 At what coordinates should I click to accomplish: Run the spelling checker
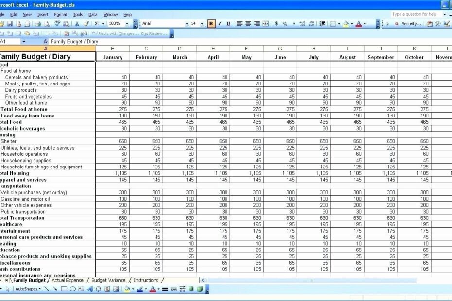point(56,23)
